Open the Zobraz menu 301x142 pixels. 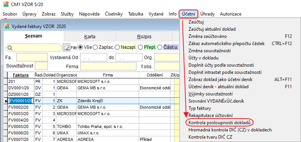point(49,14)
